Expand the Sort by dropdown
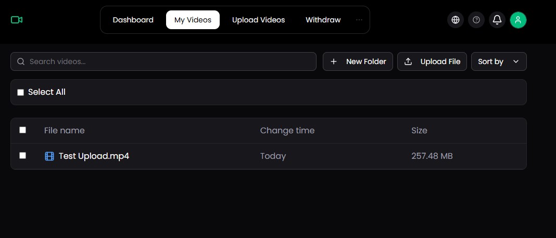 [x=499, y=61]
